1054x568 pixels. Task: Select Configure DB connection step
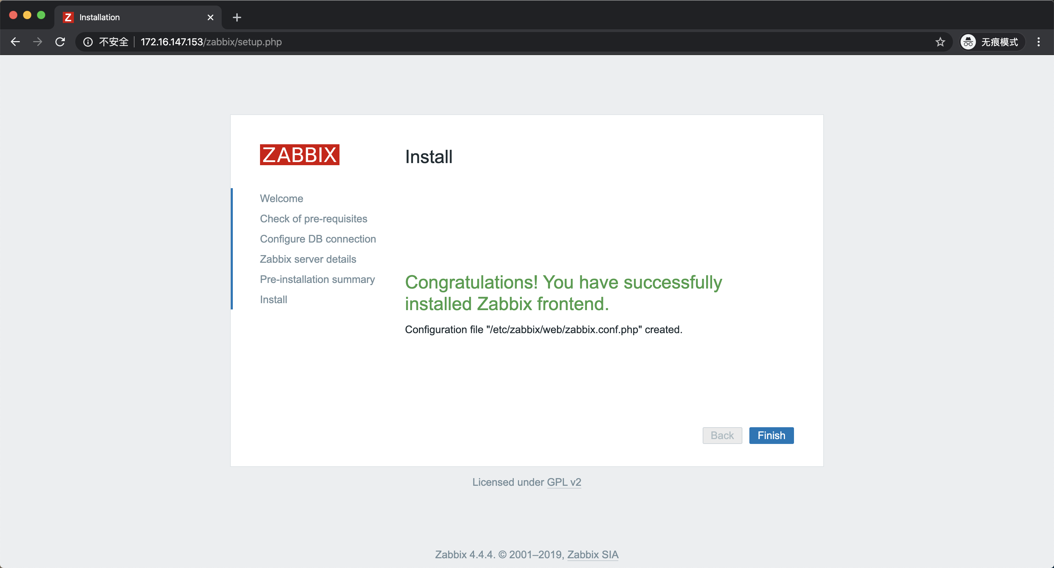(x=318, y=239)
